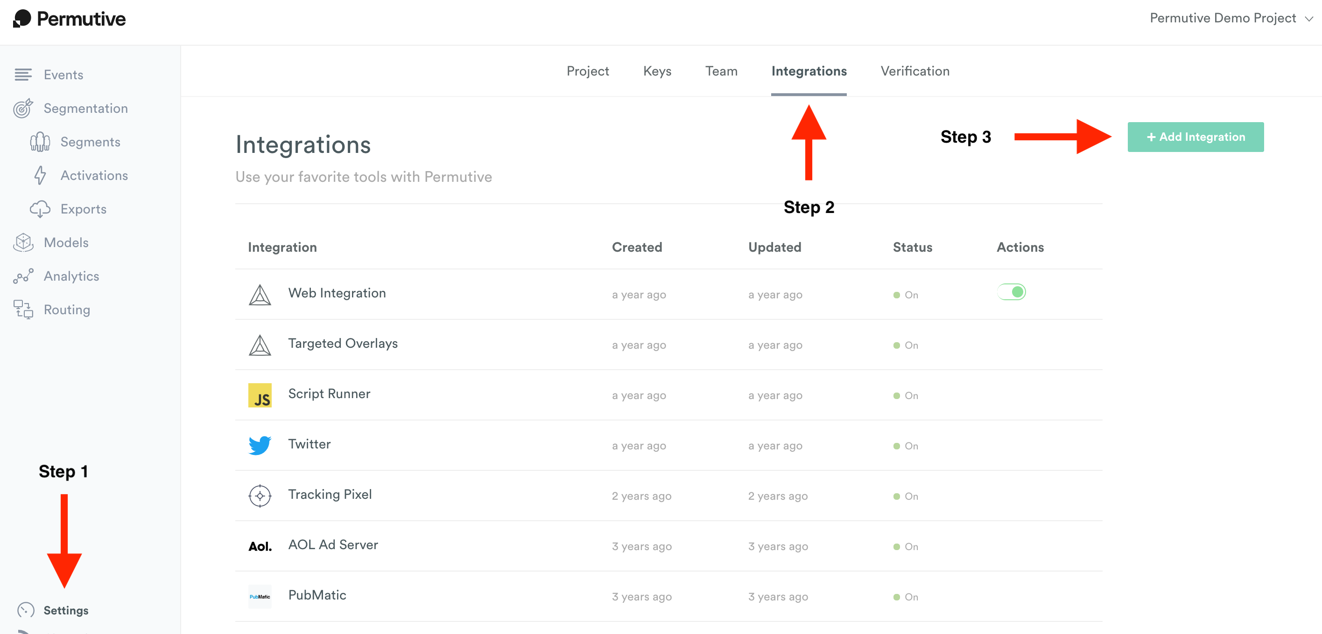The height and width of the screenshot is (634, 1322).
Task: Open Exports via the cloud icon
Action: click(41, 209)
